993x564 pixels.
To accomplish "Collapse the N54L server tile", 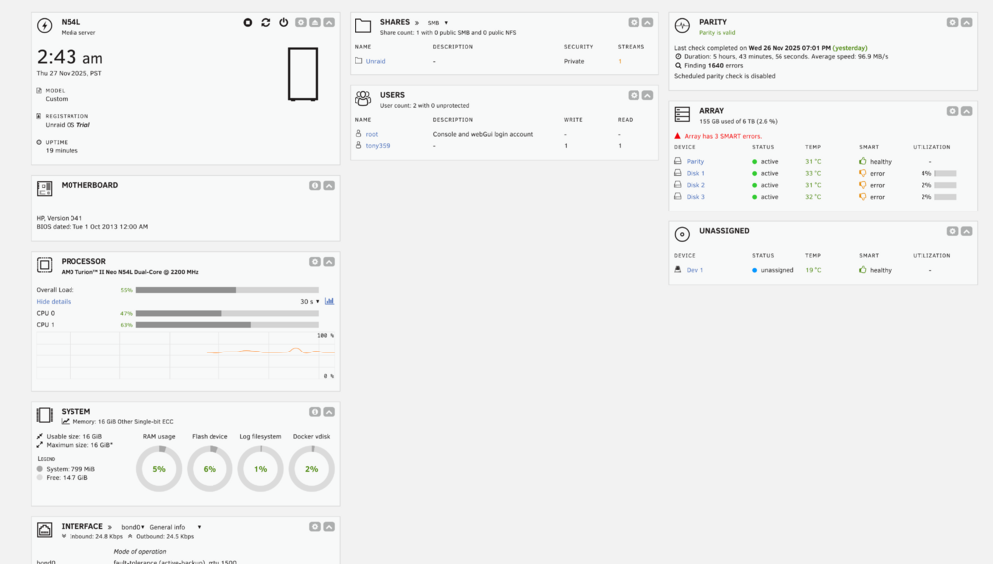I will pos(329,22).
